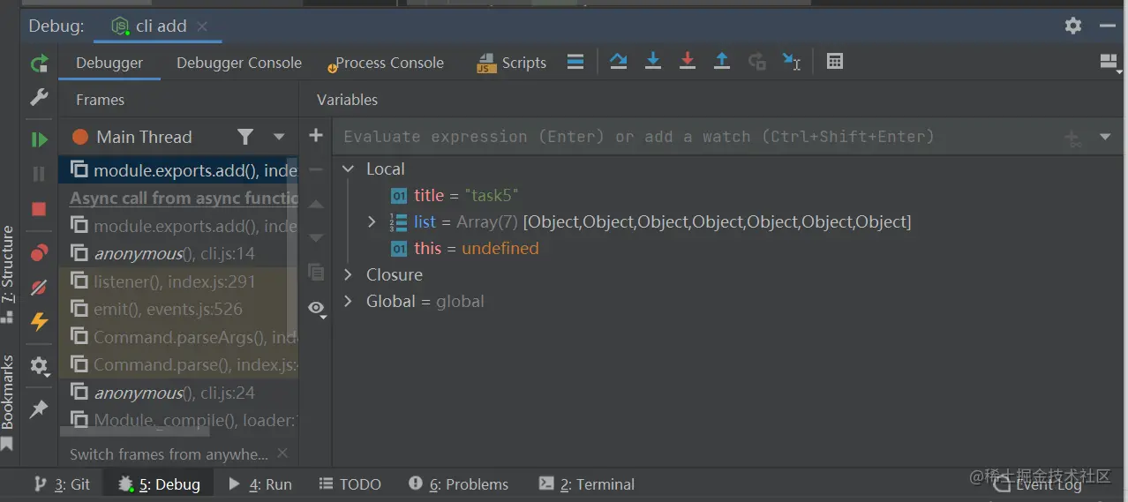1128x502 pixels.
Task: View all breakpoints
Action: pyautogui.click(x=39, y=253)
